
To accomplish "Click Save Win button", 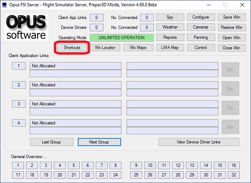I will pyautogui.click(x=231, y=17).
